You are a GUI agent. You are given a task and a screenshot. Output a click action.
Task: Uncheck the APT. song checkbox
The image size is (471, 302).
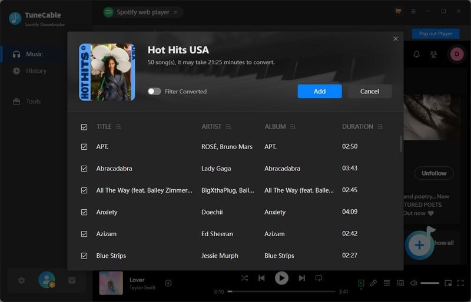point(84,147)
